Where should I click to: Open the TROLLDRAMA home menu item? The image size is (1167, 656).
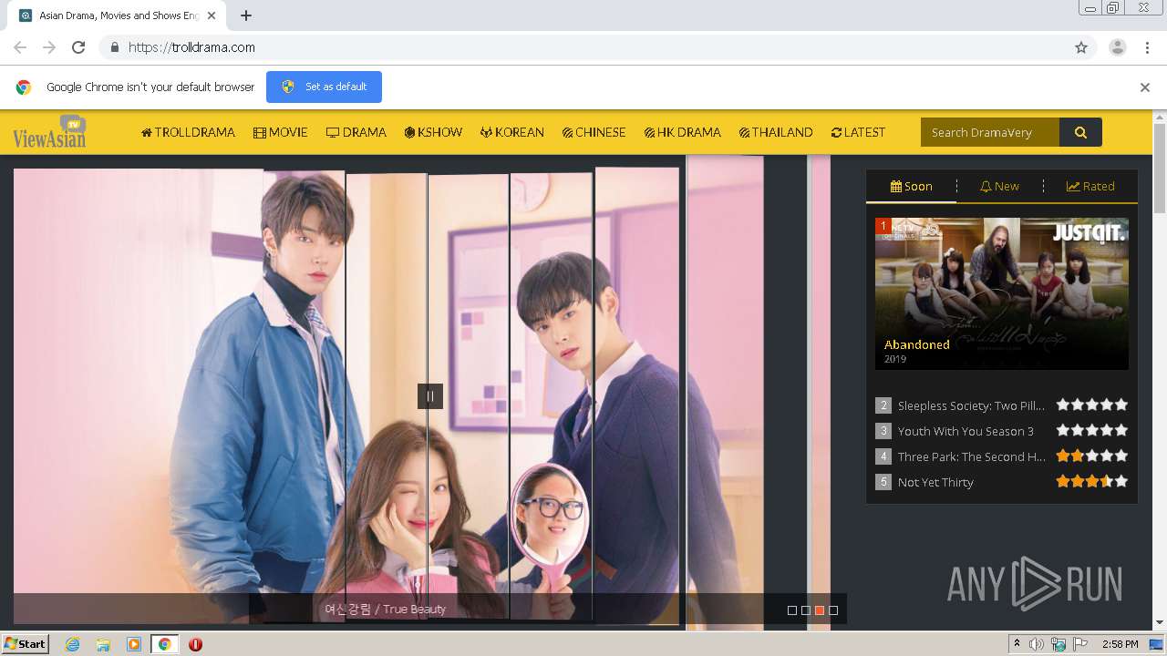click(x=188, y=133)
